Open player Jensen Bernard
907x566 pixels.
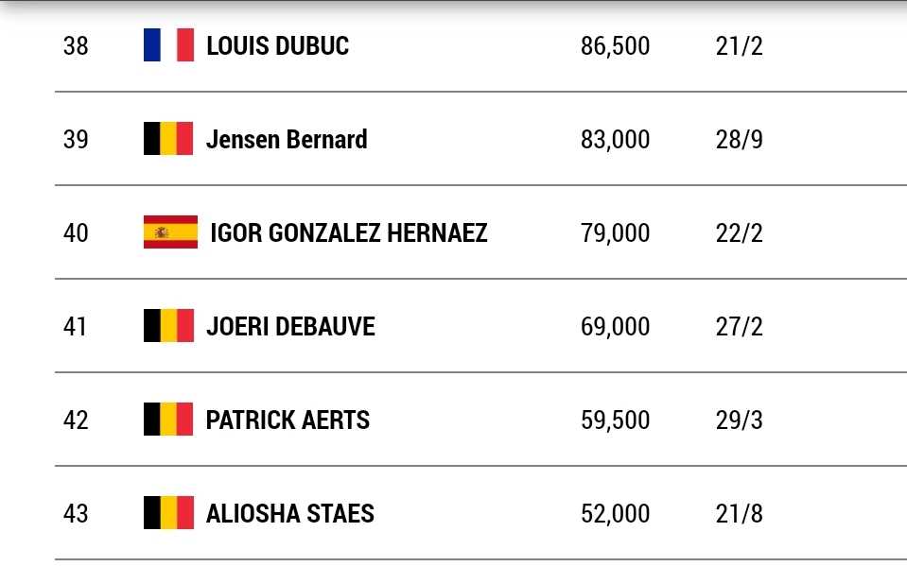point(287,139)
